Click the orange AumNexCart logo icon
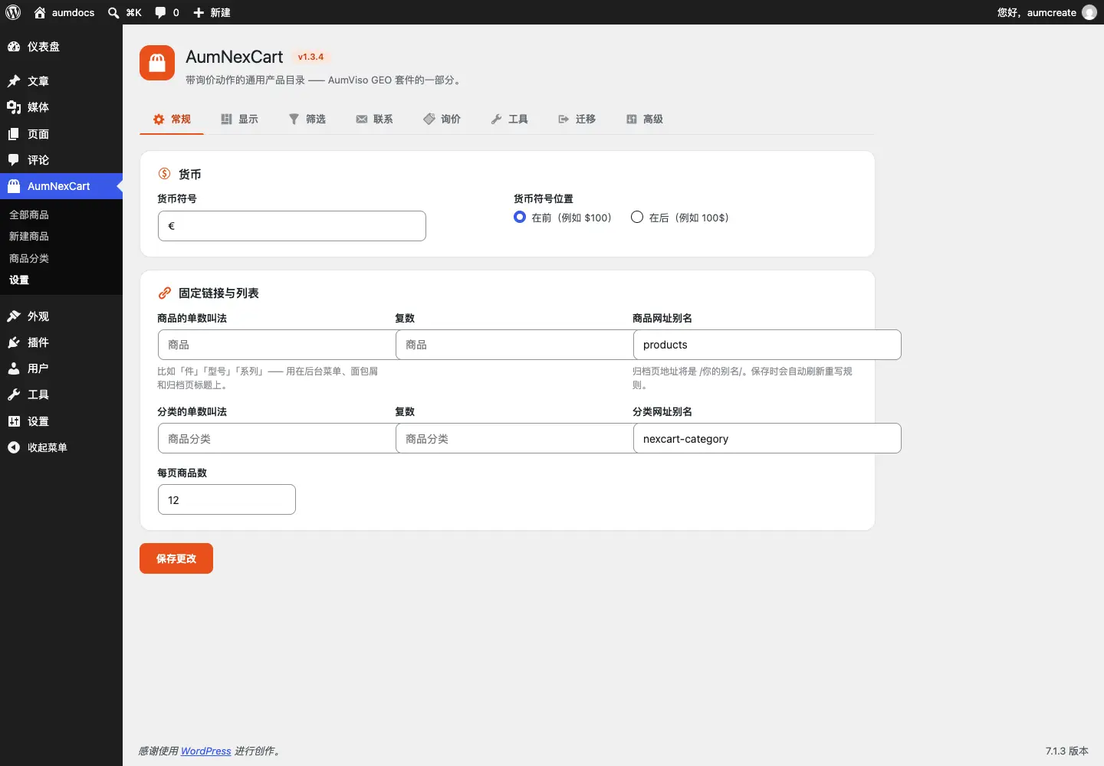The image size is (1104, 766). [157, 63]
